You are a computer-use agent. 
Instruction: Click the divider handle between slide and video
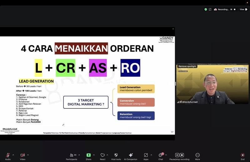[176, 84]
